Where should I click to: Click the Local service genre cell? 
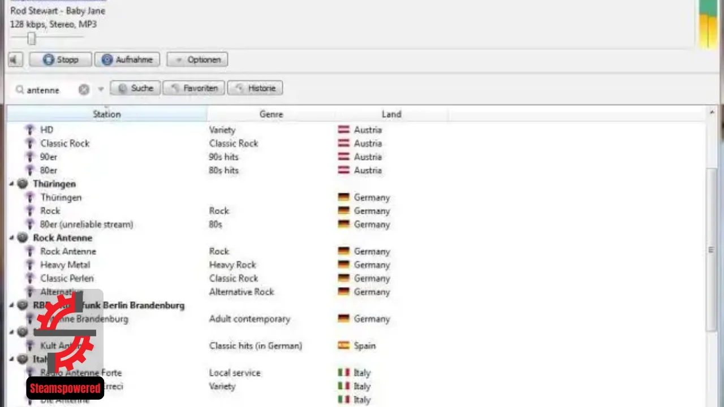[235, 373]
